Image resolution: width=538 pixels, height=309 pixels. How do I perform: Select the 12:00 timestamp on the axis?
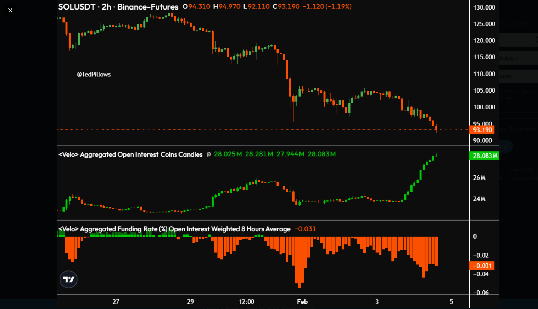(247, 302)
